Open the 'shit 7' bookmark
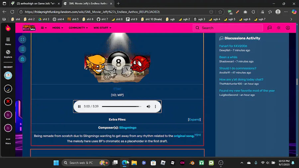299x168 pixels. (x=102, y=19)
